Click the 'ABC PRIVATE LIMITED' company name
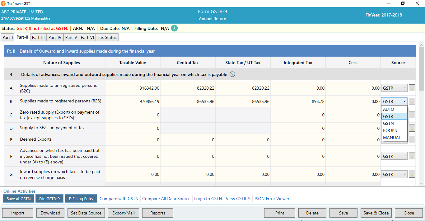Viewport: 425px width, 221px height. [22, 12]
